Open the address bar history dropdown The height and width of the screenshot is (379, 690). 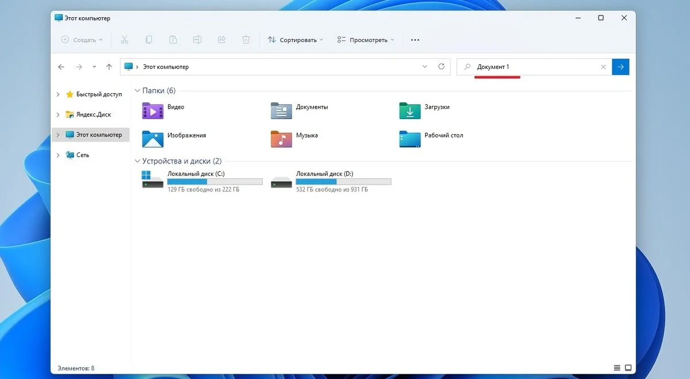pyautogui.click(x=425, y=67)
